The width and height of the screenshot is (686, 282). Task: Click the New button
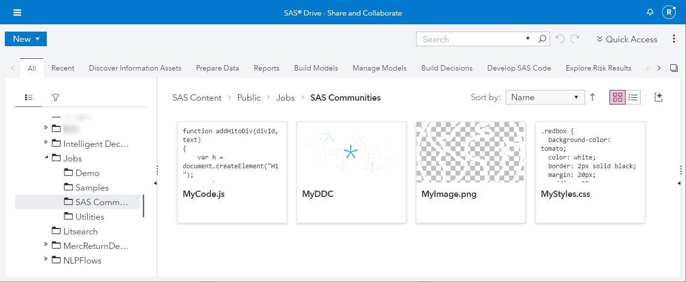tap(25, 39)
